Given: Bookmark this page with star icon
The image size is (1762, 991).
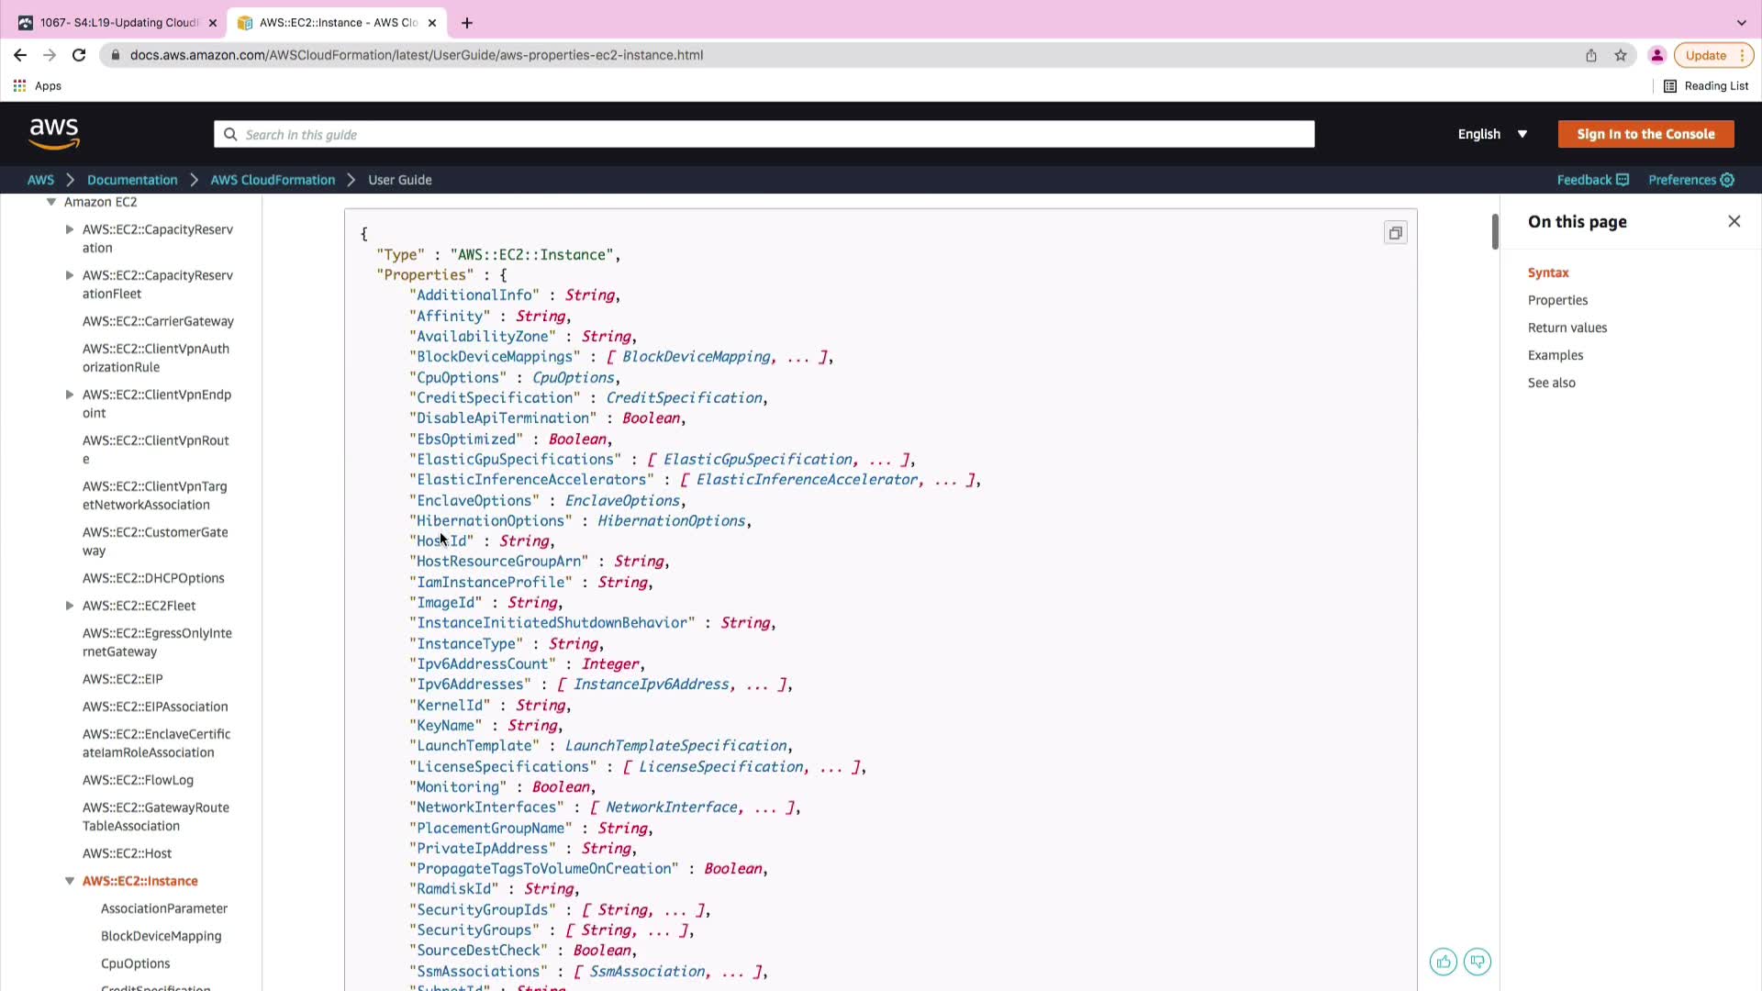Looking at the screenshot, I should pyautogui.click(x=1621, y=55).
